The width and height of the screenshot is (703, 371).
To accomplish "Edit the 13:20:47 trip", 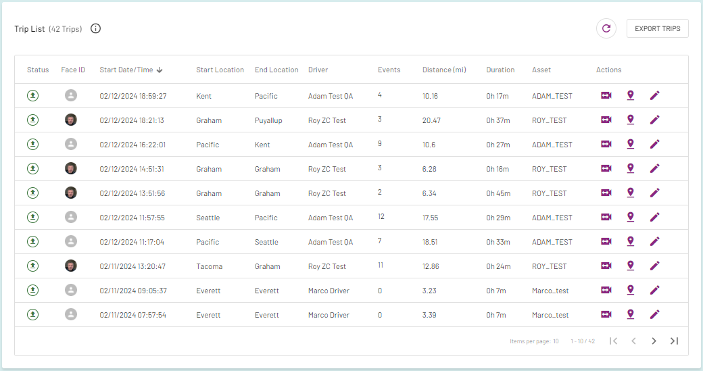I will pos(654,266).
